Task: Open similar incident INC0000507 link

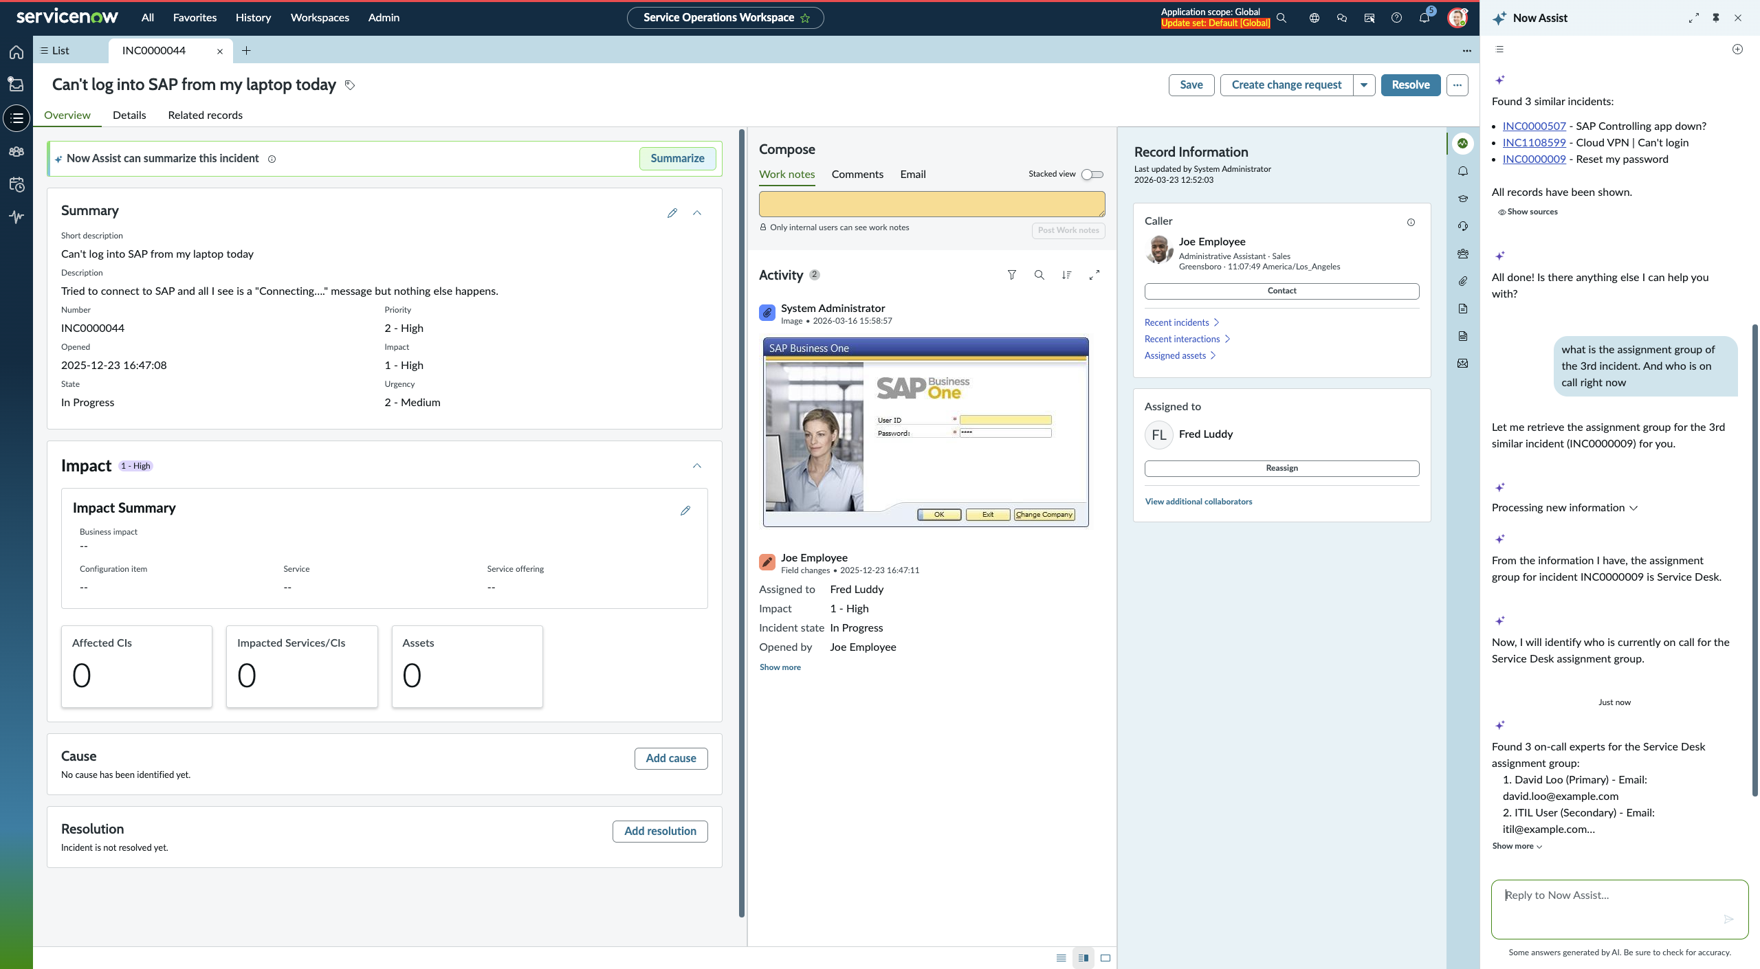Action: [1534, 126]
